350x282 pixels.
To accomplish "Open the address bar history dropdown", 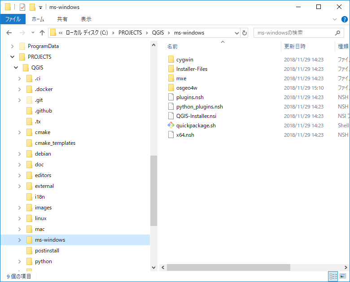I will tap(237, 33).
